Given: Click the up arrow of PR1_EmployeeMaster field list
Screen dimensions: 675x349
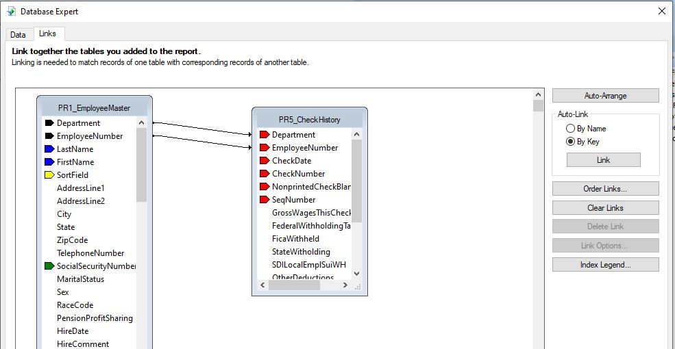Looking at the screenshot, I should click(x=141, y=123).
